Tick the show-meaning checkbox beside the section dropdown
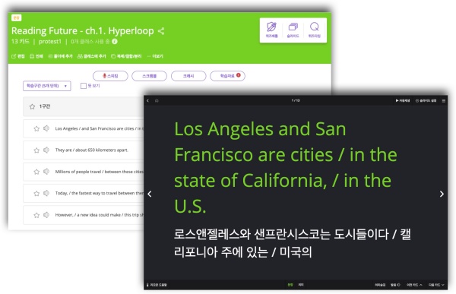Screen dimensions: 456x294 (x=84, y=86)
